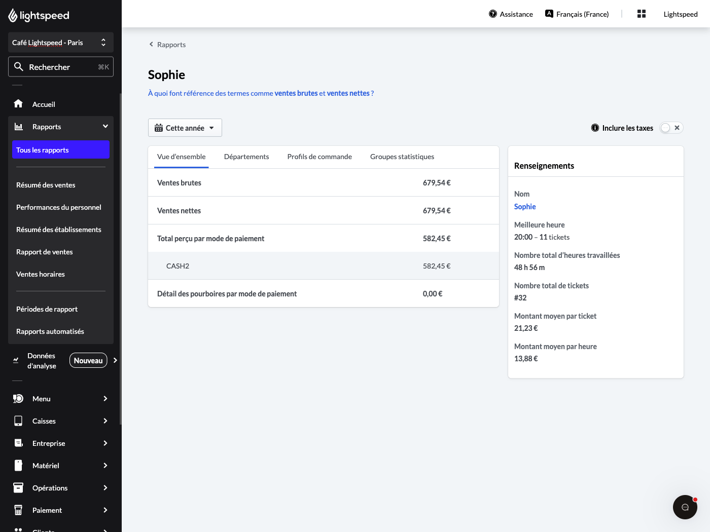710x532 pixels.
Task: Click the Rechercher search field
Action: 61,67
